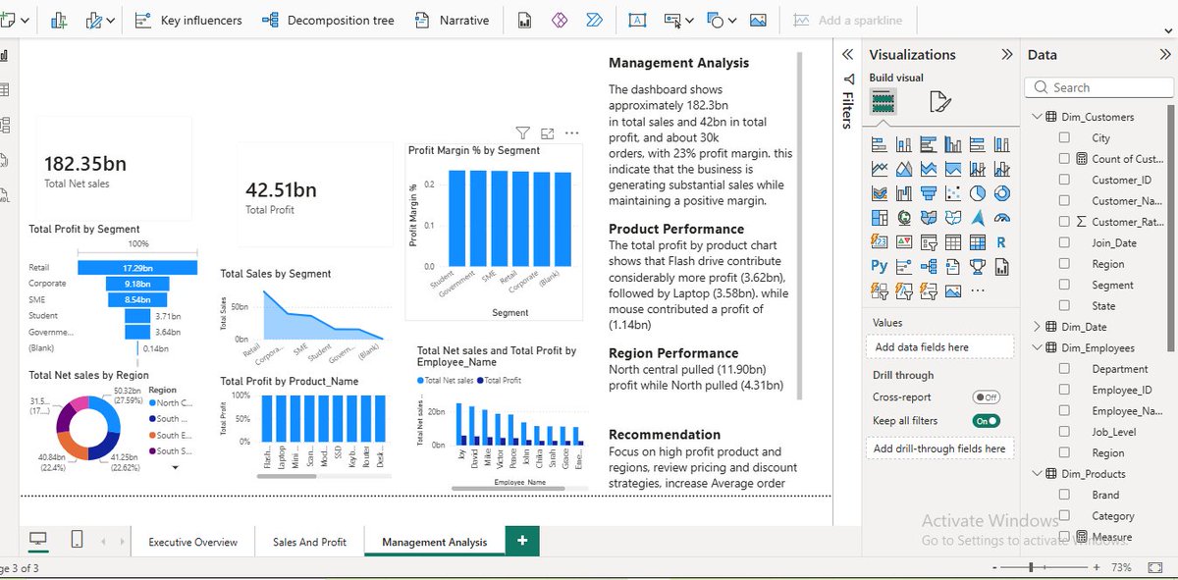The image size is (1178, 580).
Task: Toggle the Cross-report switch
Action: [986, 397]
